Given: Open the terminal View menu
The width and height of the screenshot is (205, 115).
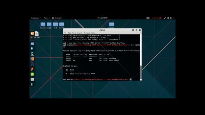Looking at the screenshot, I should point(74,33).
